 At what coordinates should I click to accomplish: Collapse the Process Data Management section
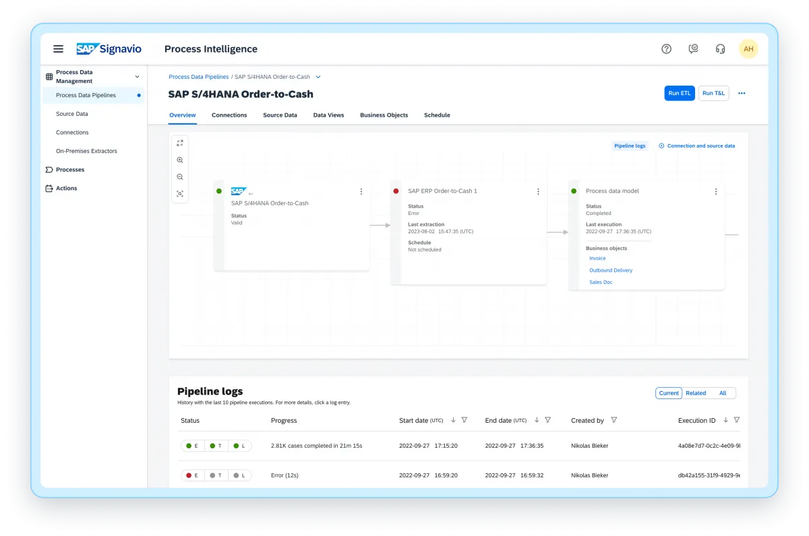coord(138,77)
